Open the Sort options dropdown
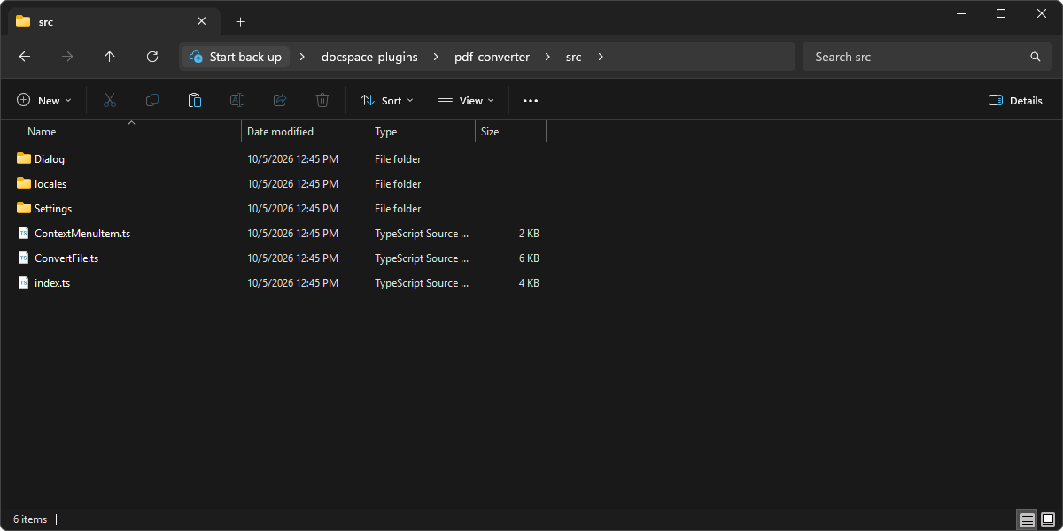Viewport: 1063px width, 531px height. (387, 100)
